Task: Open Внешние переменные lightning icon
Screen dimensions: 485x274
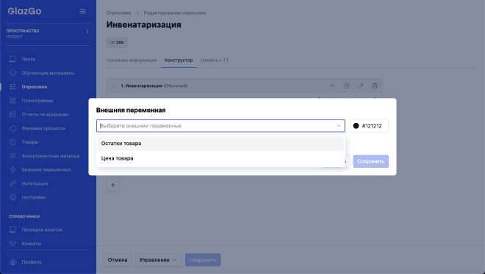Action: tap(12, 169)
